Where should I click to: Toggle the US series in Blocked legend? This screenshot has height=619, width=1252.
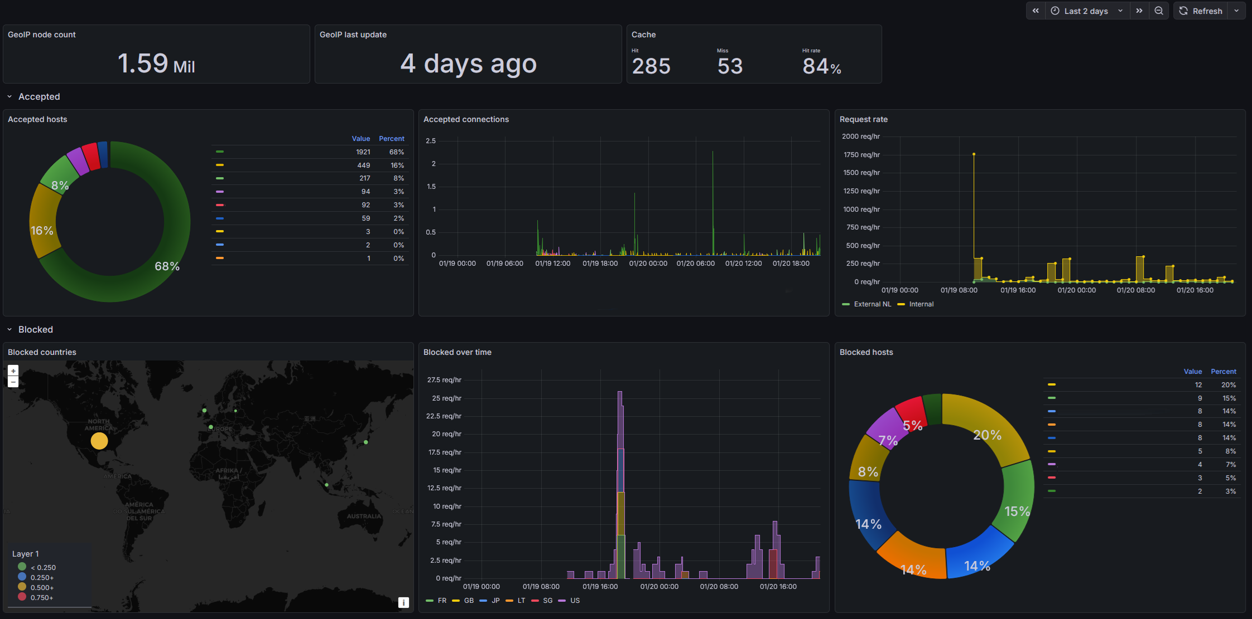[x=575, y=601]
